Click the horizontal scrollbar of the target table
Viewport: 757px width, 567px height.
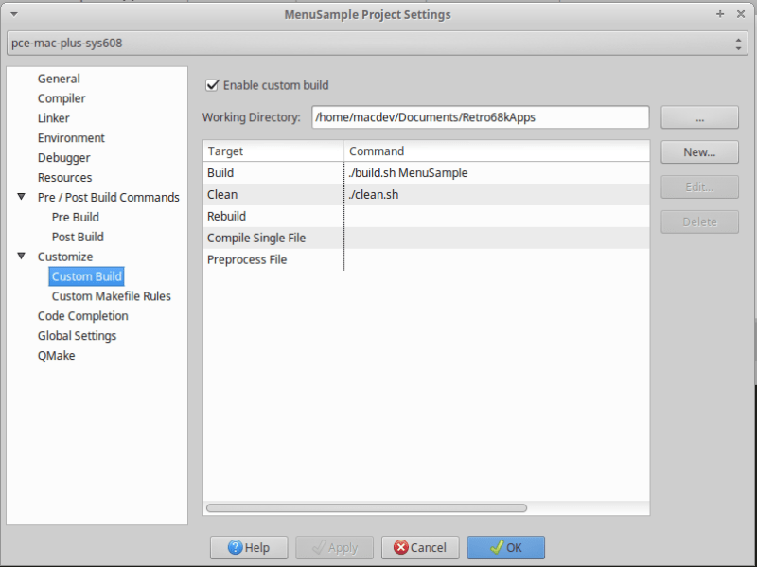coord(366,508)
